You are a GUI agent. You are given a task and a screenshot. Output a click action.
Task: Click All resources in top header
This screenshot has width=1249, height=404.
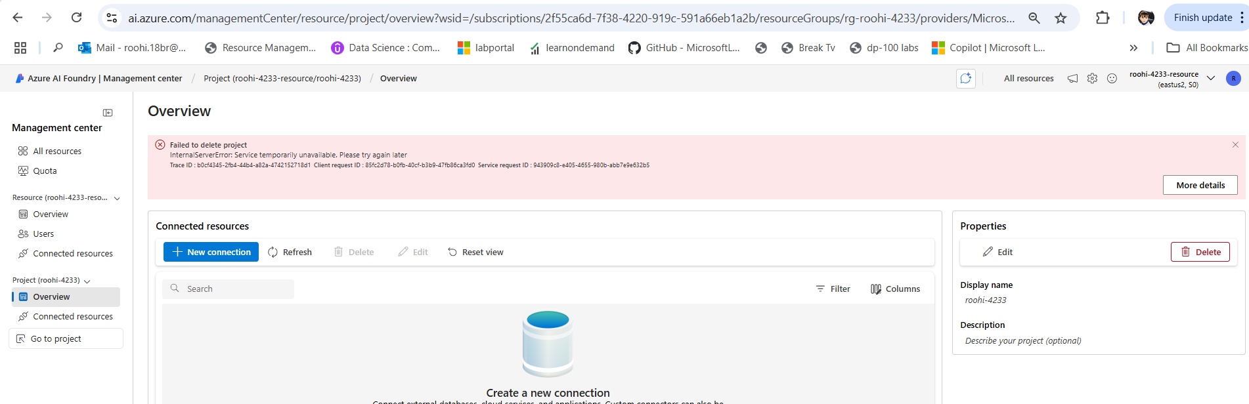(x=1028, y=78)
